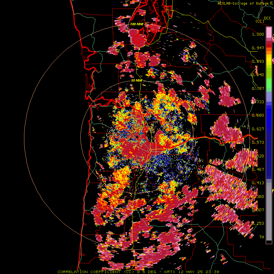Viewport: 274px width, 274px height.
Task: Click the 50 NMI range ring label
Action: tap(137, 80)
